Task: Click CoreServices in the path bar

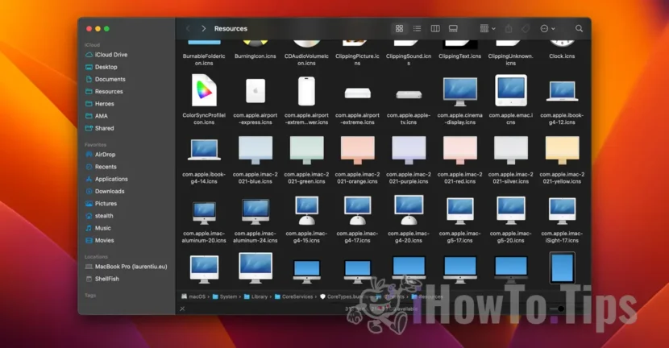Action: coord(297,296)
